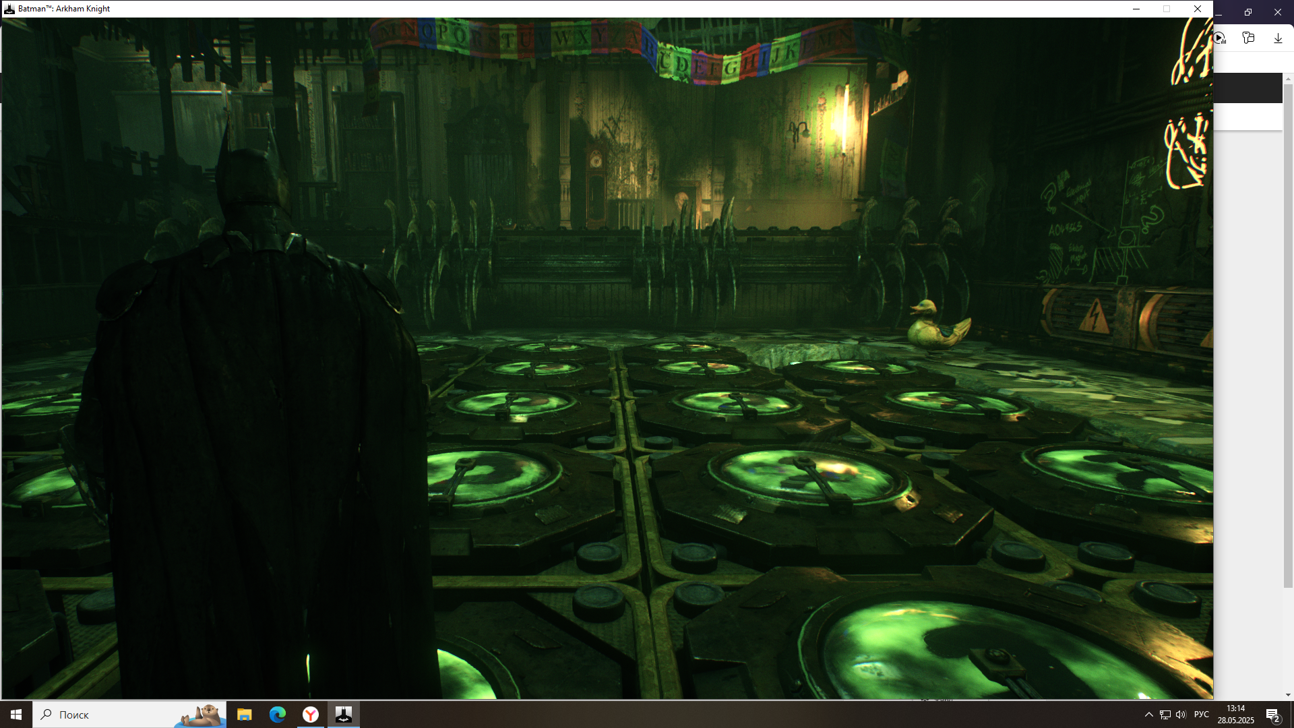Click the Arkham Knight title bar icon
The height and width of the screenshot is (728, 1294).
pyautogui.click(x=9, y=9)
